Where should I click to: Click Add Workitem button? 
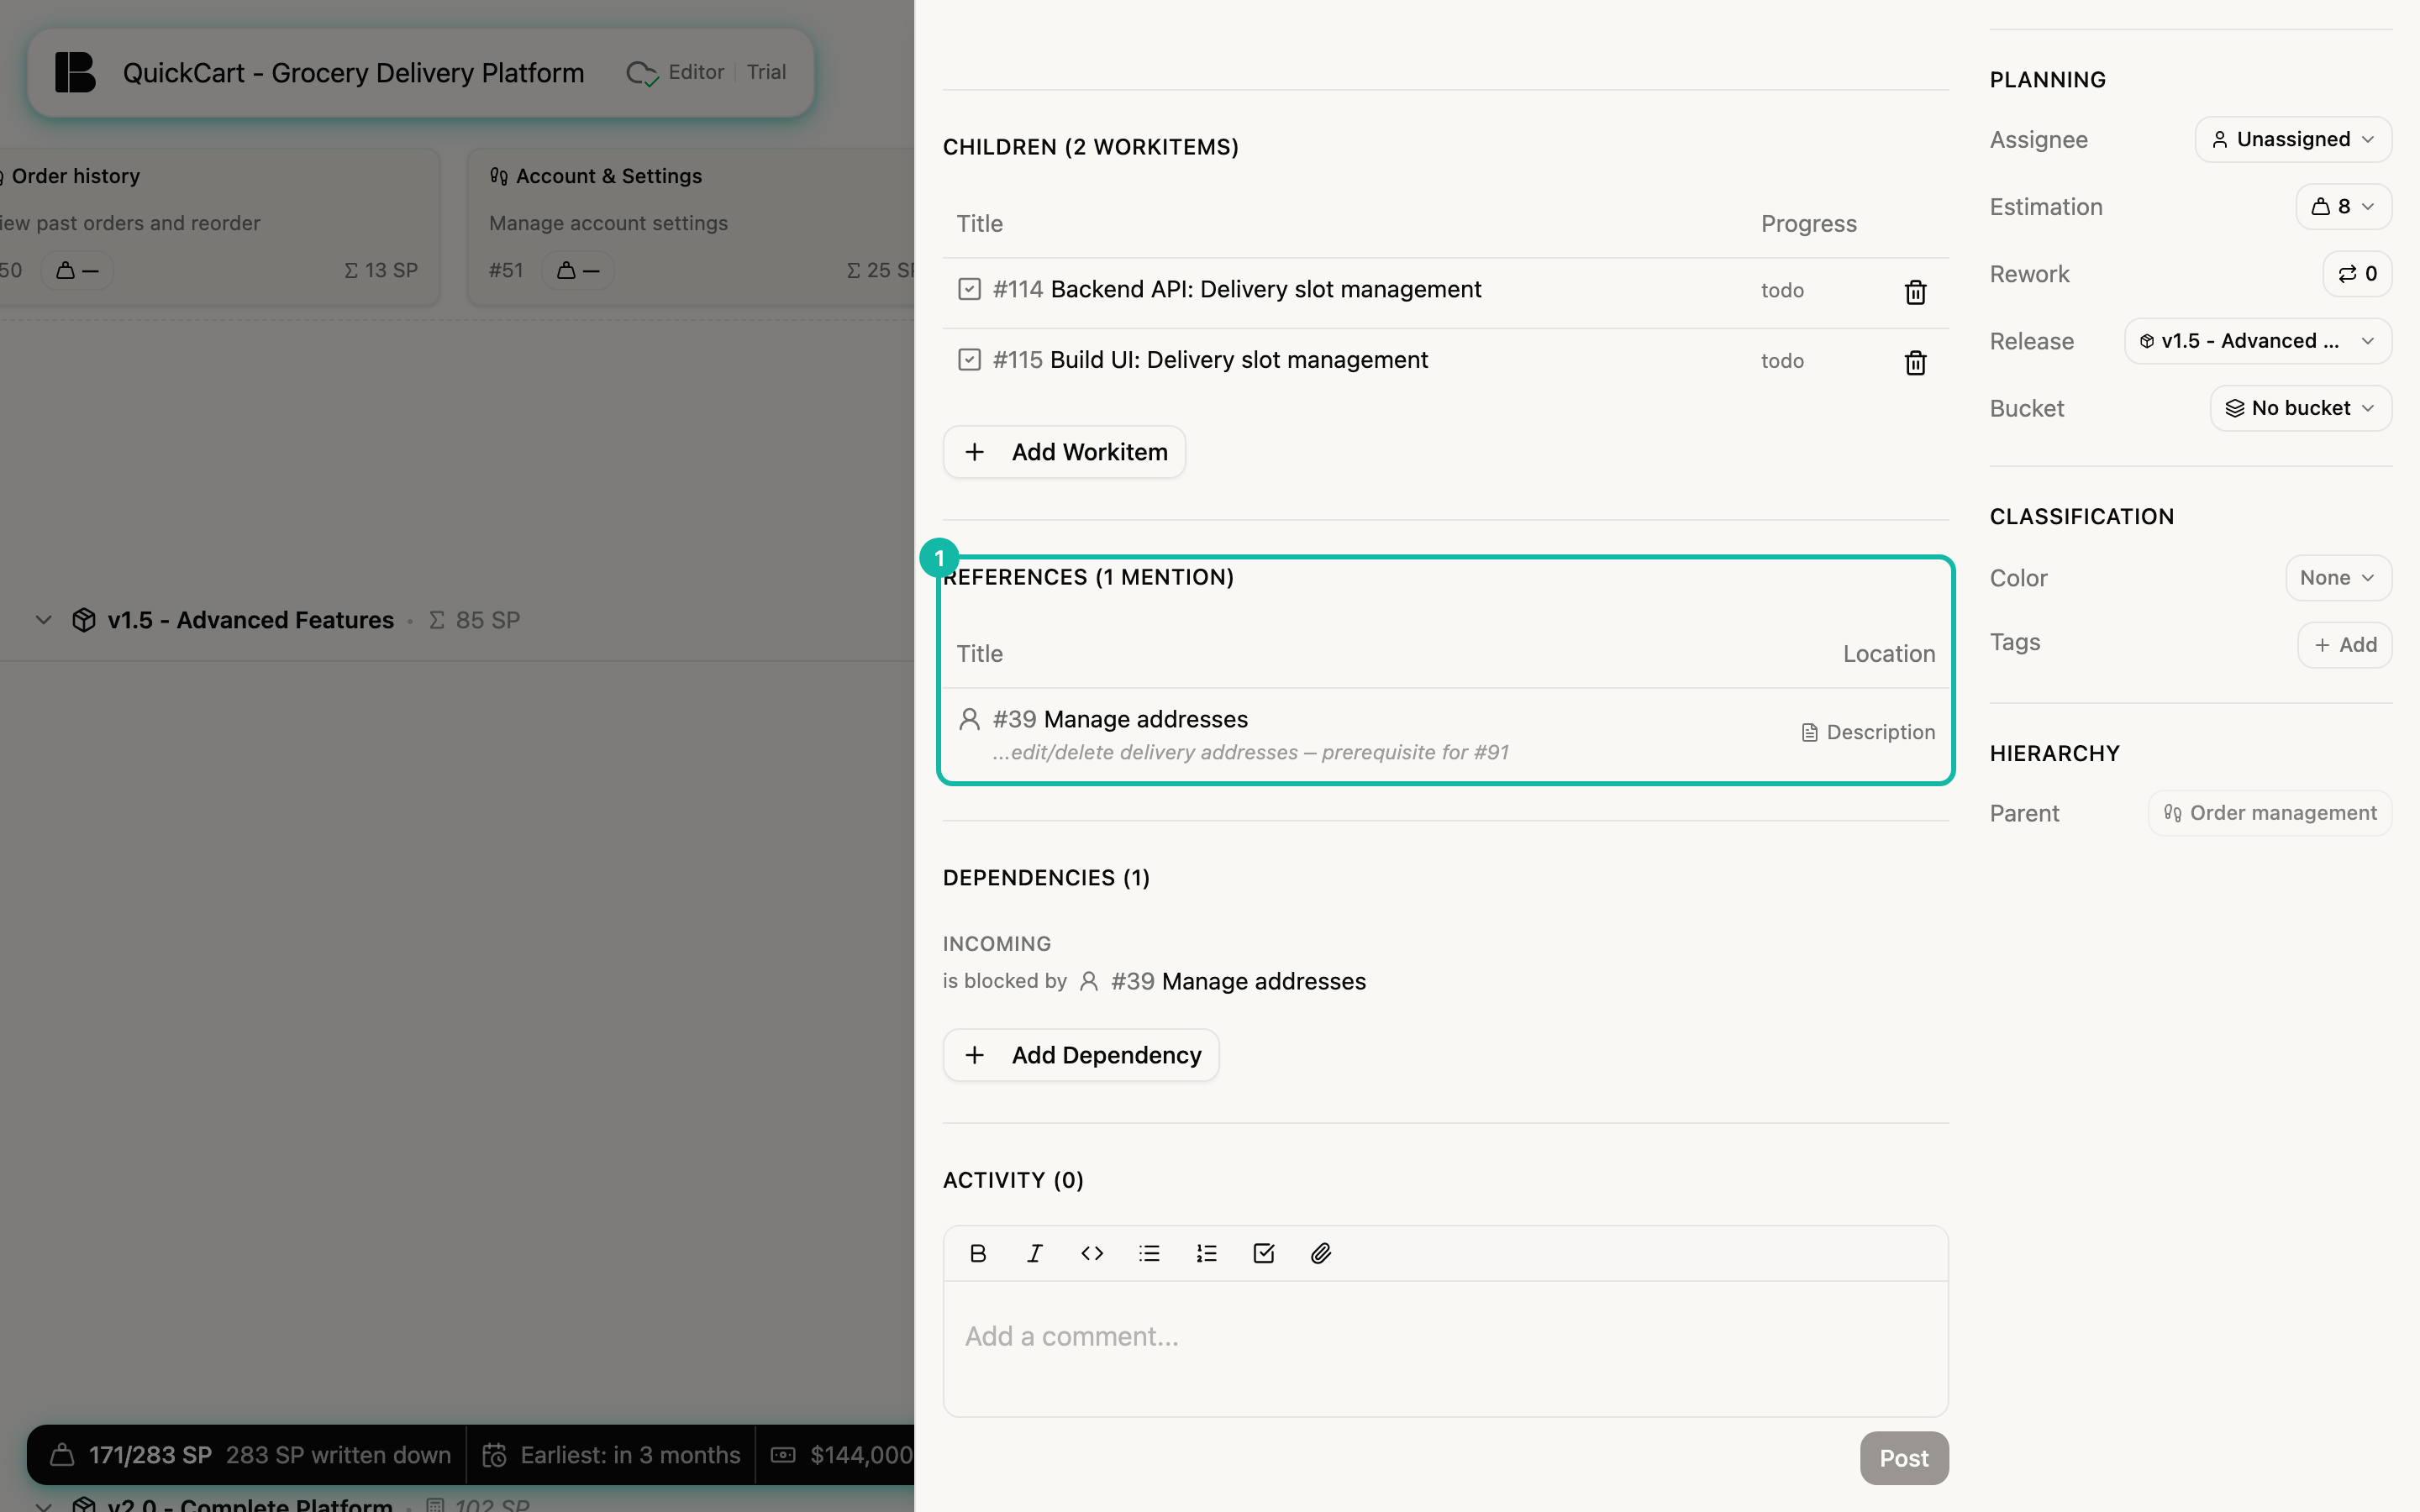pyautogui.click(x=1064, y=452)
